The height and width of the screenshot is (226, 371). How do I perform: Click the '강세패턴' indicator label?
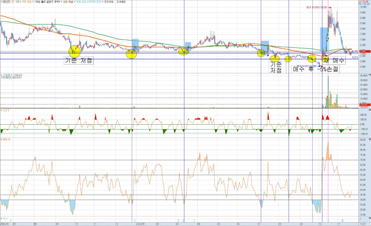[x=121, y=1]
